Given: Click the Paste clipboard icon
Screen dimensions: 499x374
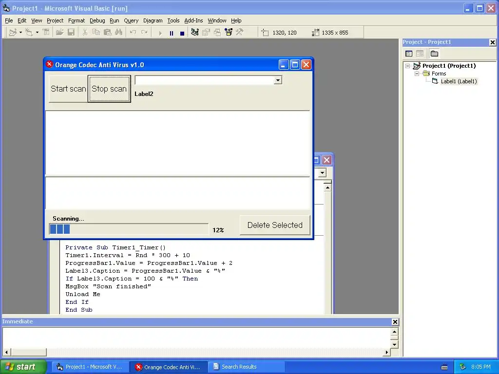Looking at the screenshot, I should (x=108, y=33).
